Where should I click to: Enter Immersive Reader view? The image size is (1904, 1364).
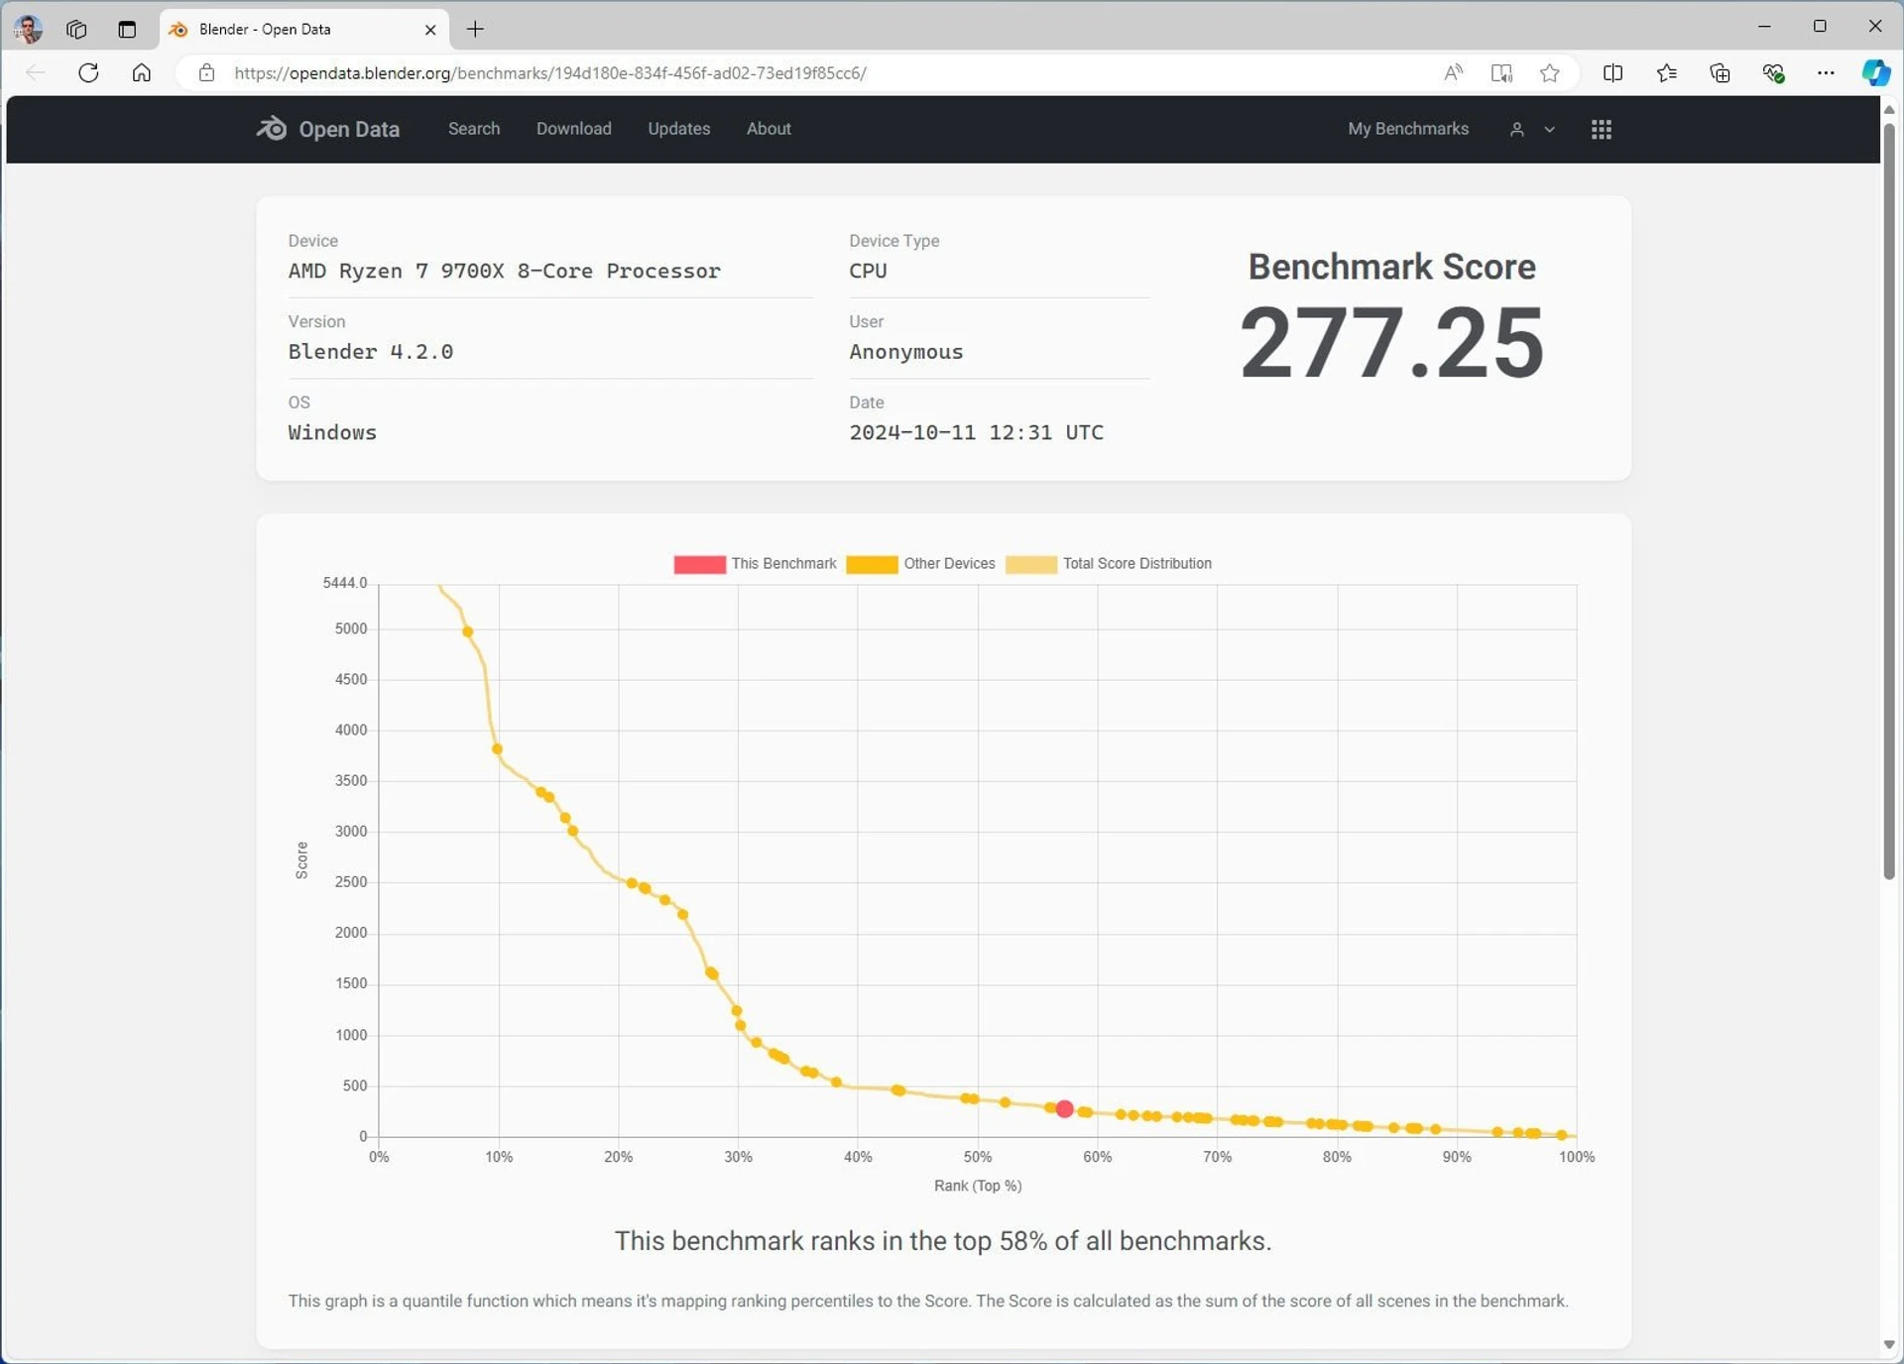click(x=1501, y=72)
